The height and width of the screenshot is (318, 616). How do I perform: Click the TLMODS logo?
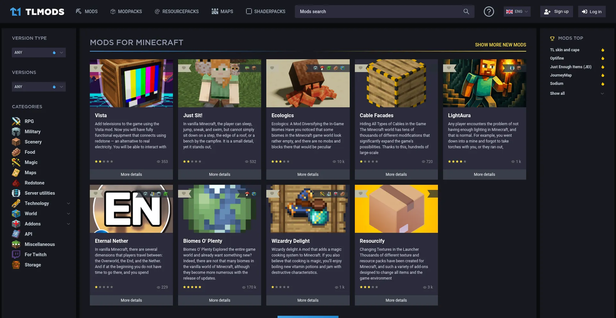[x=37, y=12]
